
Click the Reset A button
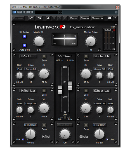pos(98,18)
